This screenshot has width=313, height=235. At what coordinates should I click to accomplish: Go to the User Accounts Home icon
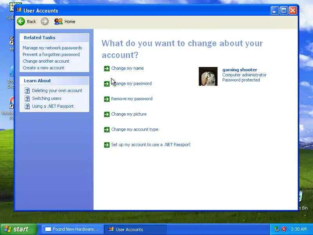[x=58, y=22]
